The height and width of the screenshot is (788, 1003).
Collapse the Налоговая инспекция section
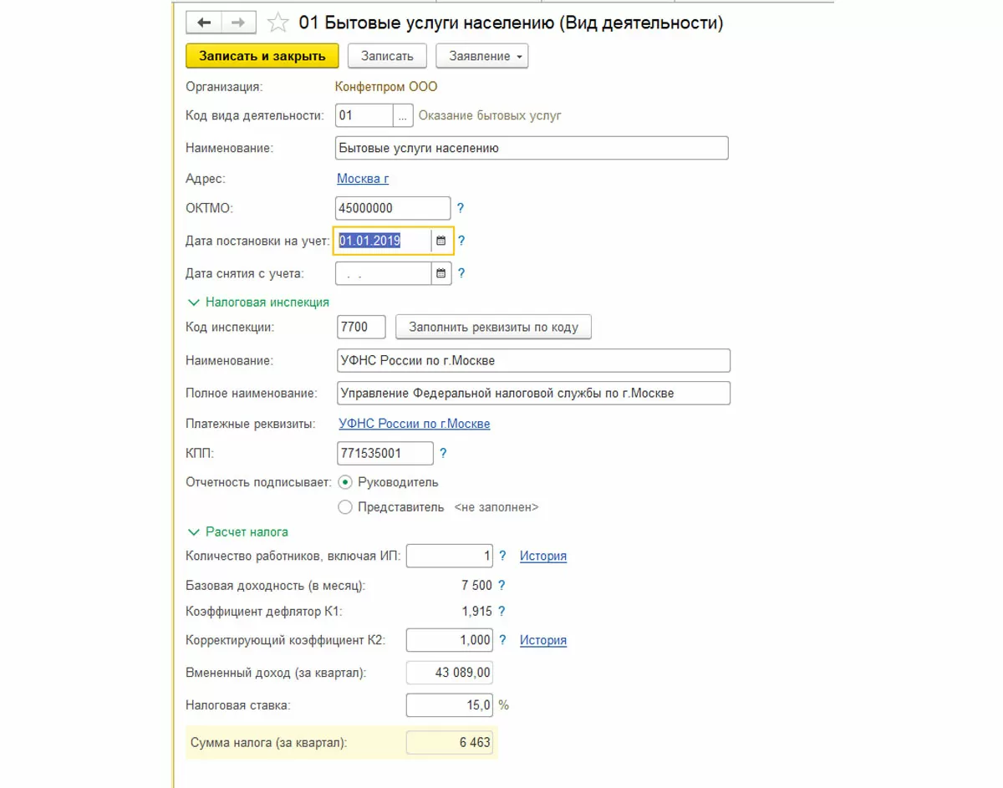click(x=194, y=302)
